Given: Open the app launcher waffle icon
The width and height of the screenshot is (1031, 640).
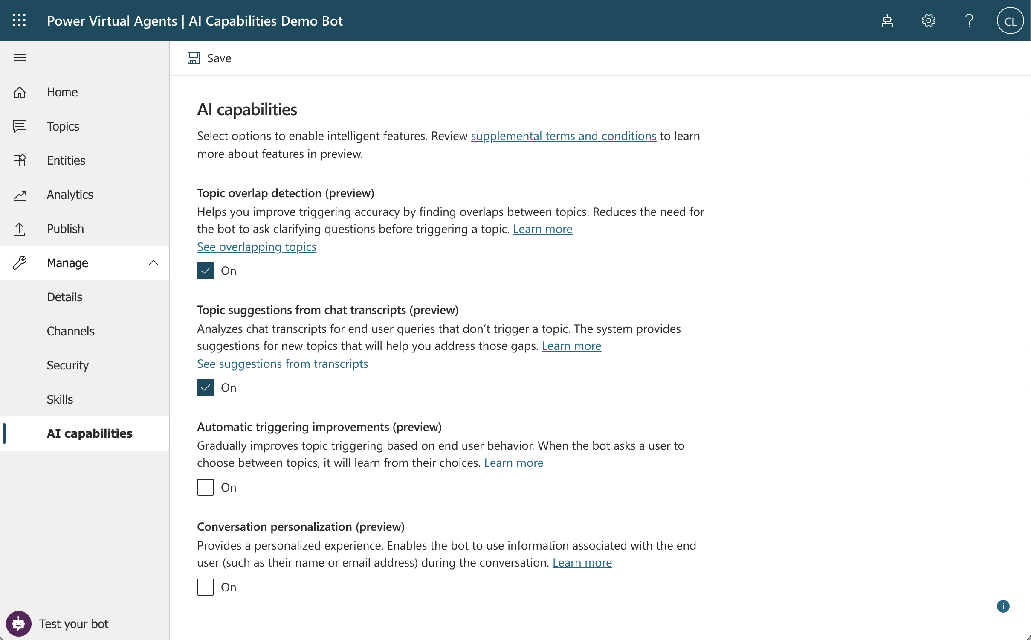Looking at the screenshot, I should (x=19, y=20).
